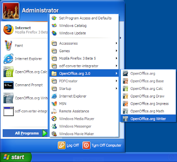Open Command Prompt from the recent list
The image size is (177, 162).
click(x=25, y=85)
